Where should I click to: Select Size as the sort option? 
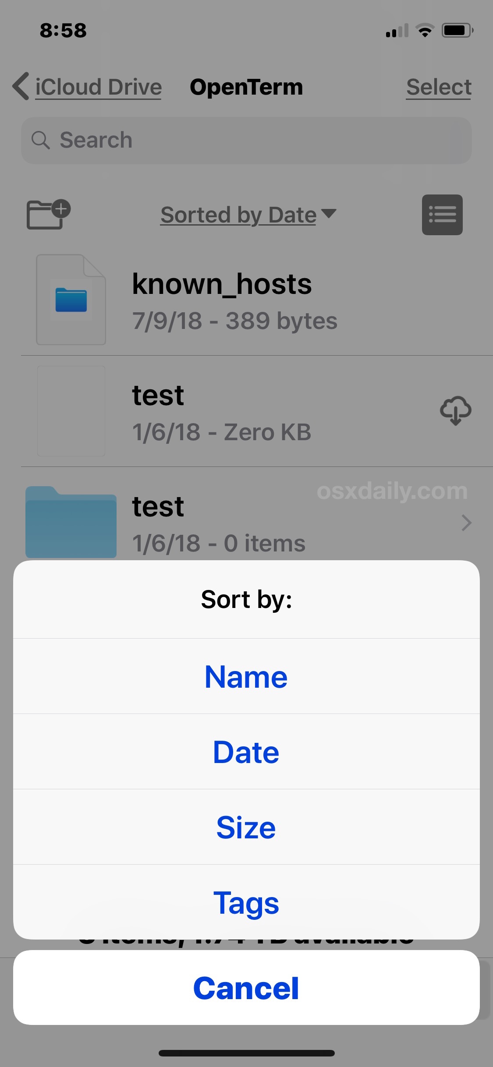246,827
